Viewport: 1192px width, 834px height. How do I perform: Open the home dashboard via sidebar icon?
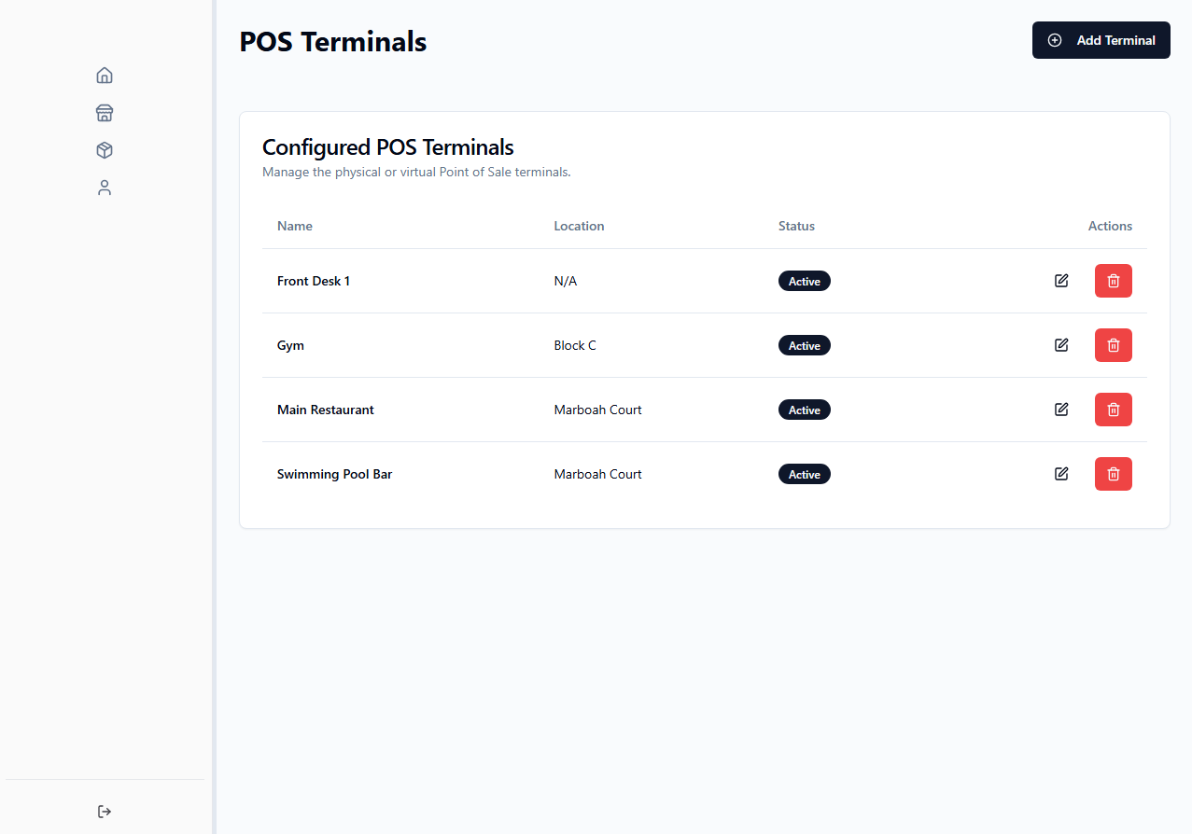(x=104, y=75)
